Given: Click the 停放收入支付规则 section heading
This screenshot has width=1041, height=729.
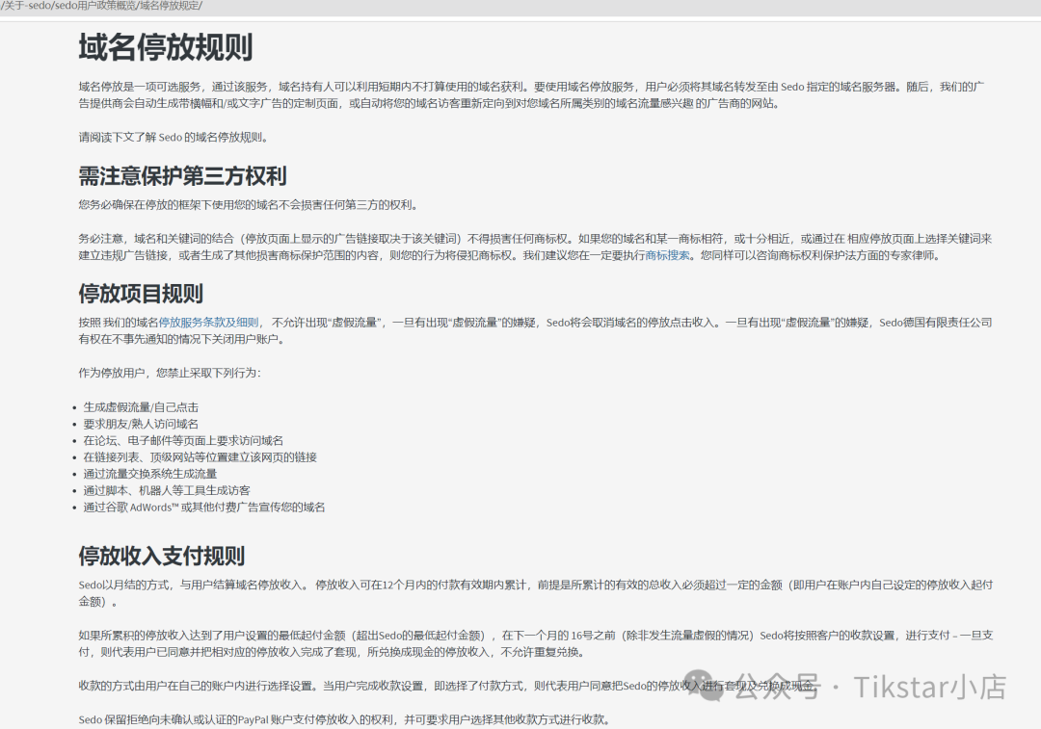Looking at the screenshot, I should point(161,557).
